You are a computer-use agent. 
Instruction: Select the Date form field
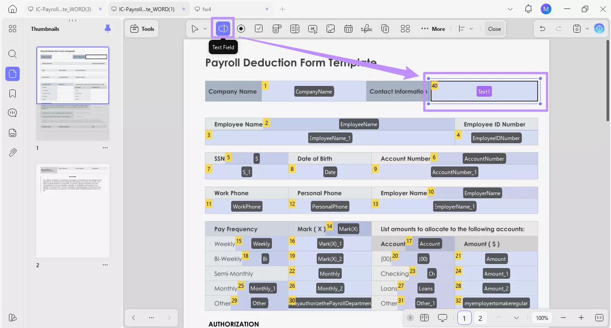(x=330, y=172)
